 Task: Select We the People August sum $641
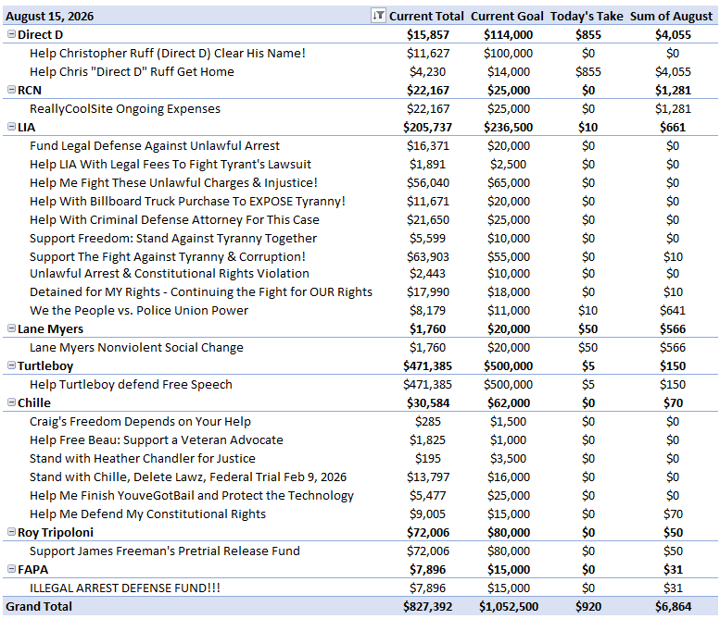673,310
